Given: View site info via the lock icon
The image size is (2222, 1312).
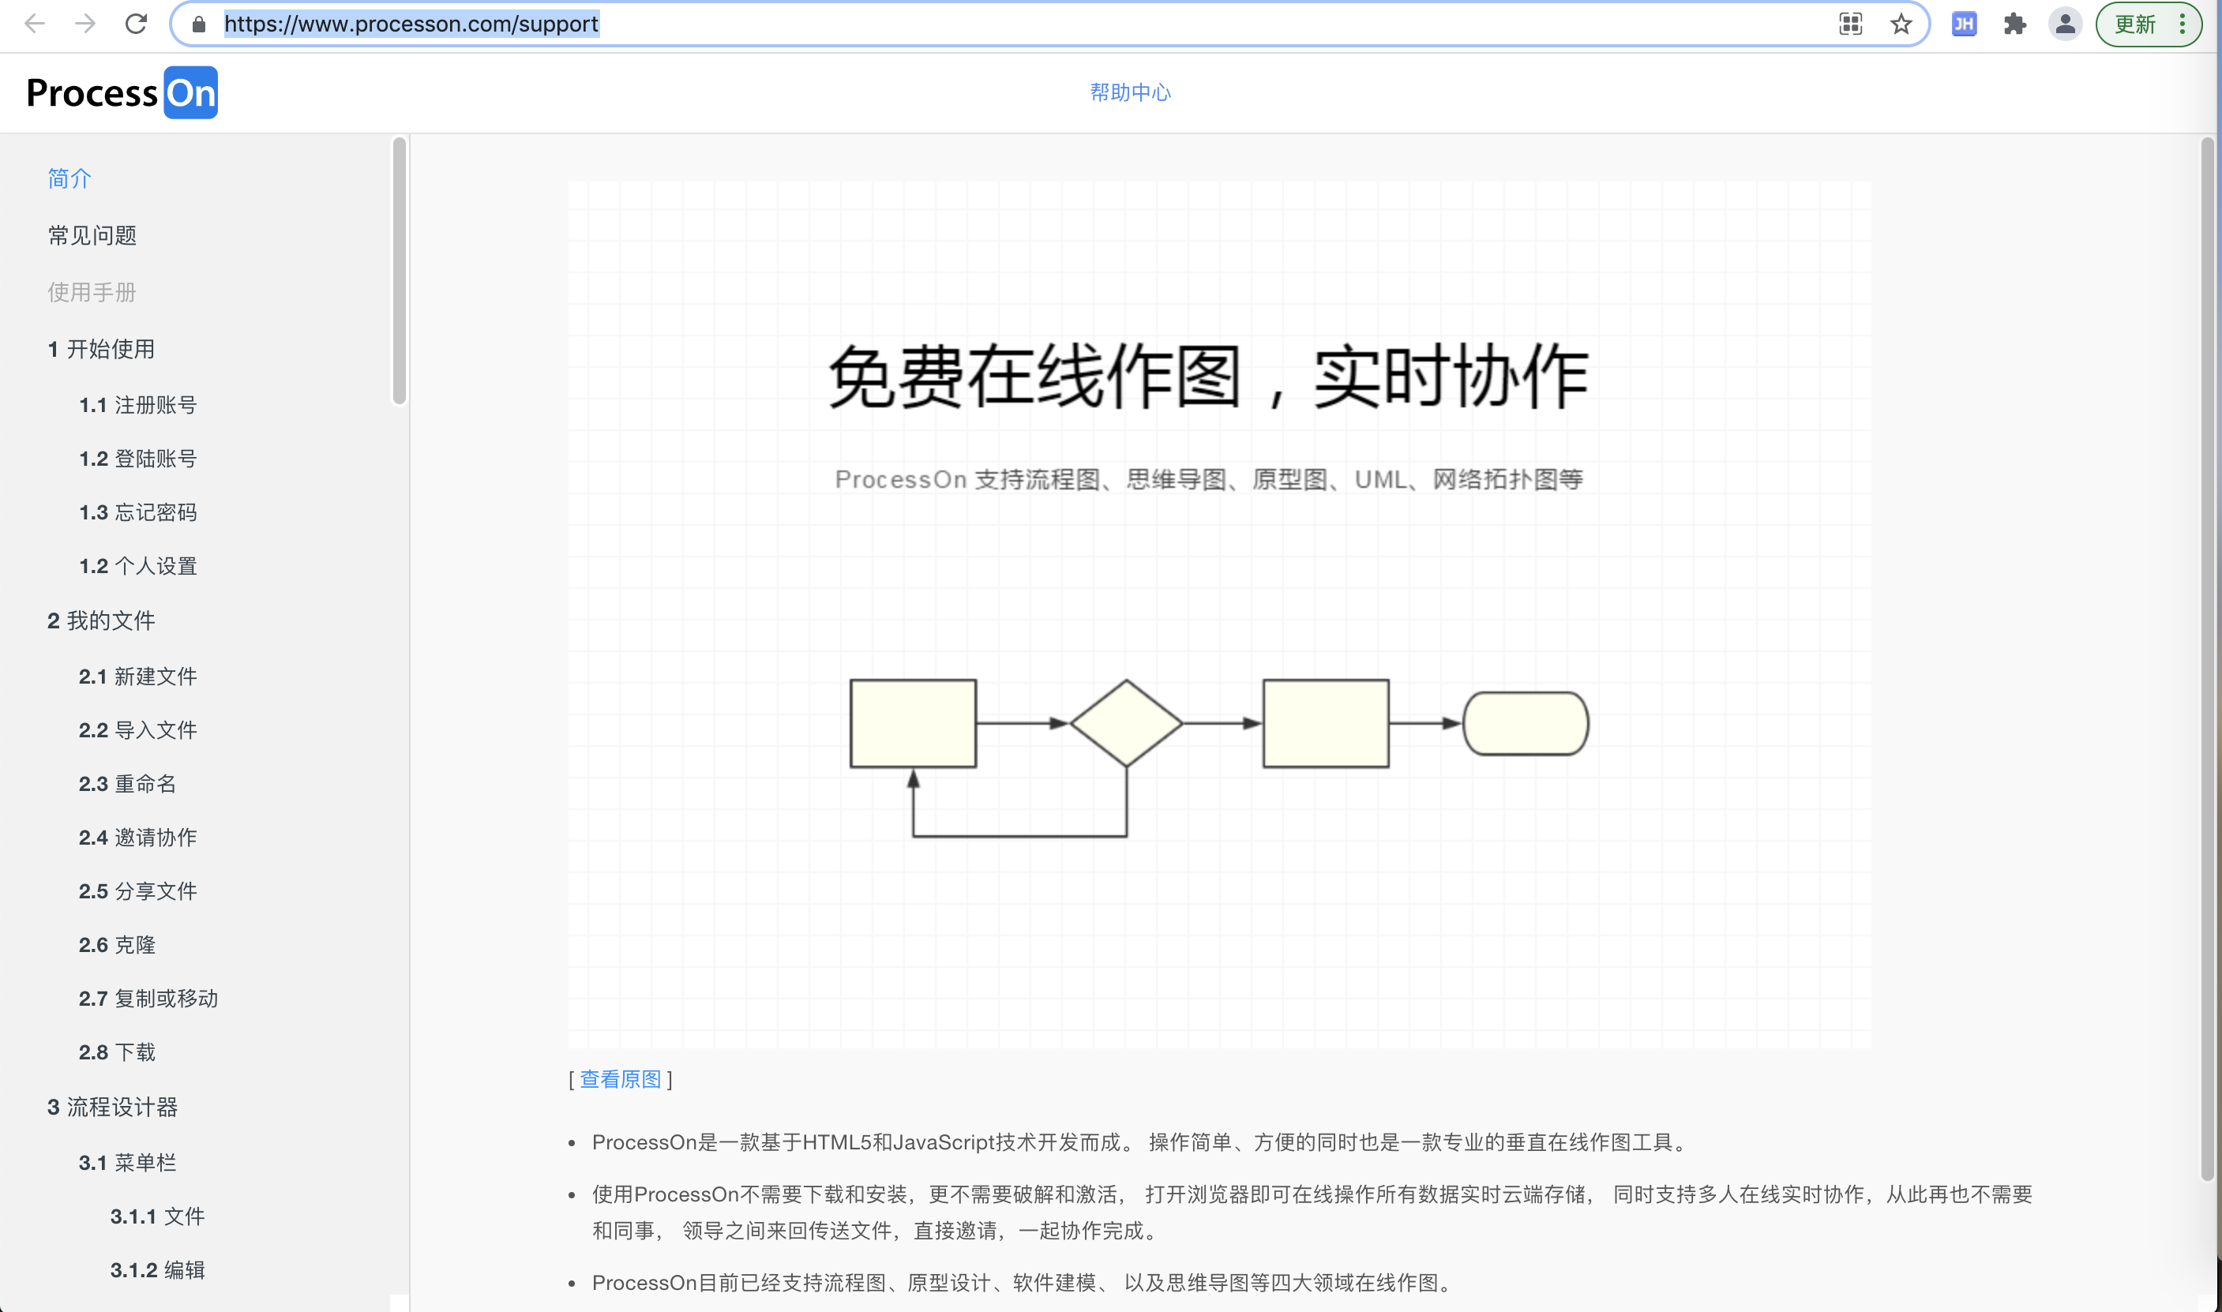Looking at the screenshot, I should [x=199, y=24].
